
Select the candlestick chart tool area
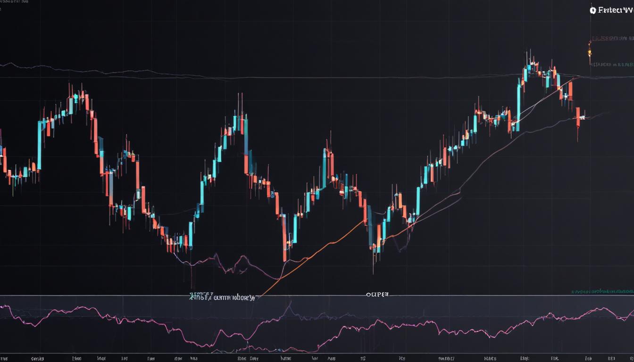click(x=283, y=165)
